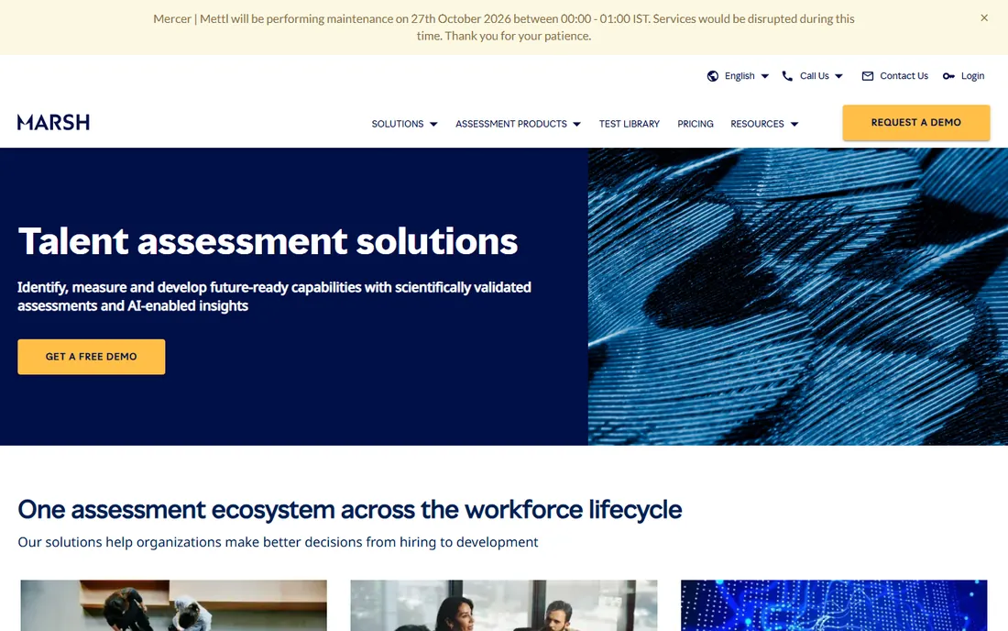Click the 'Our solutions help organizations' subtitle
Screen dimensions: 1008x631
278,542
